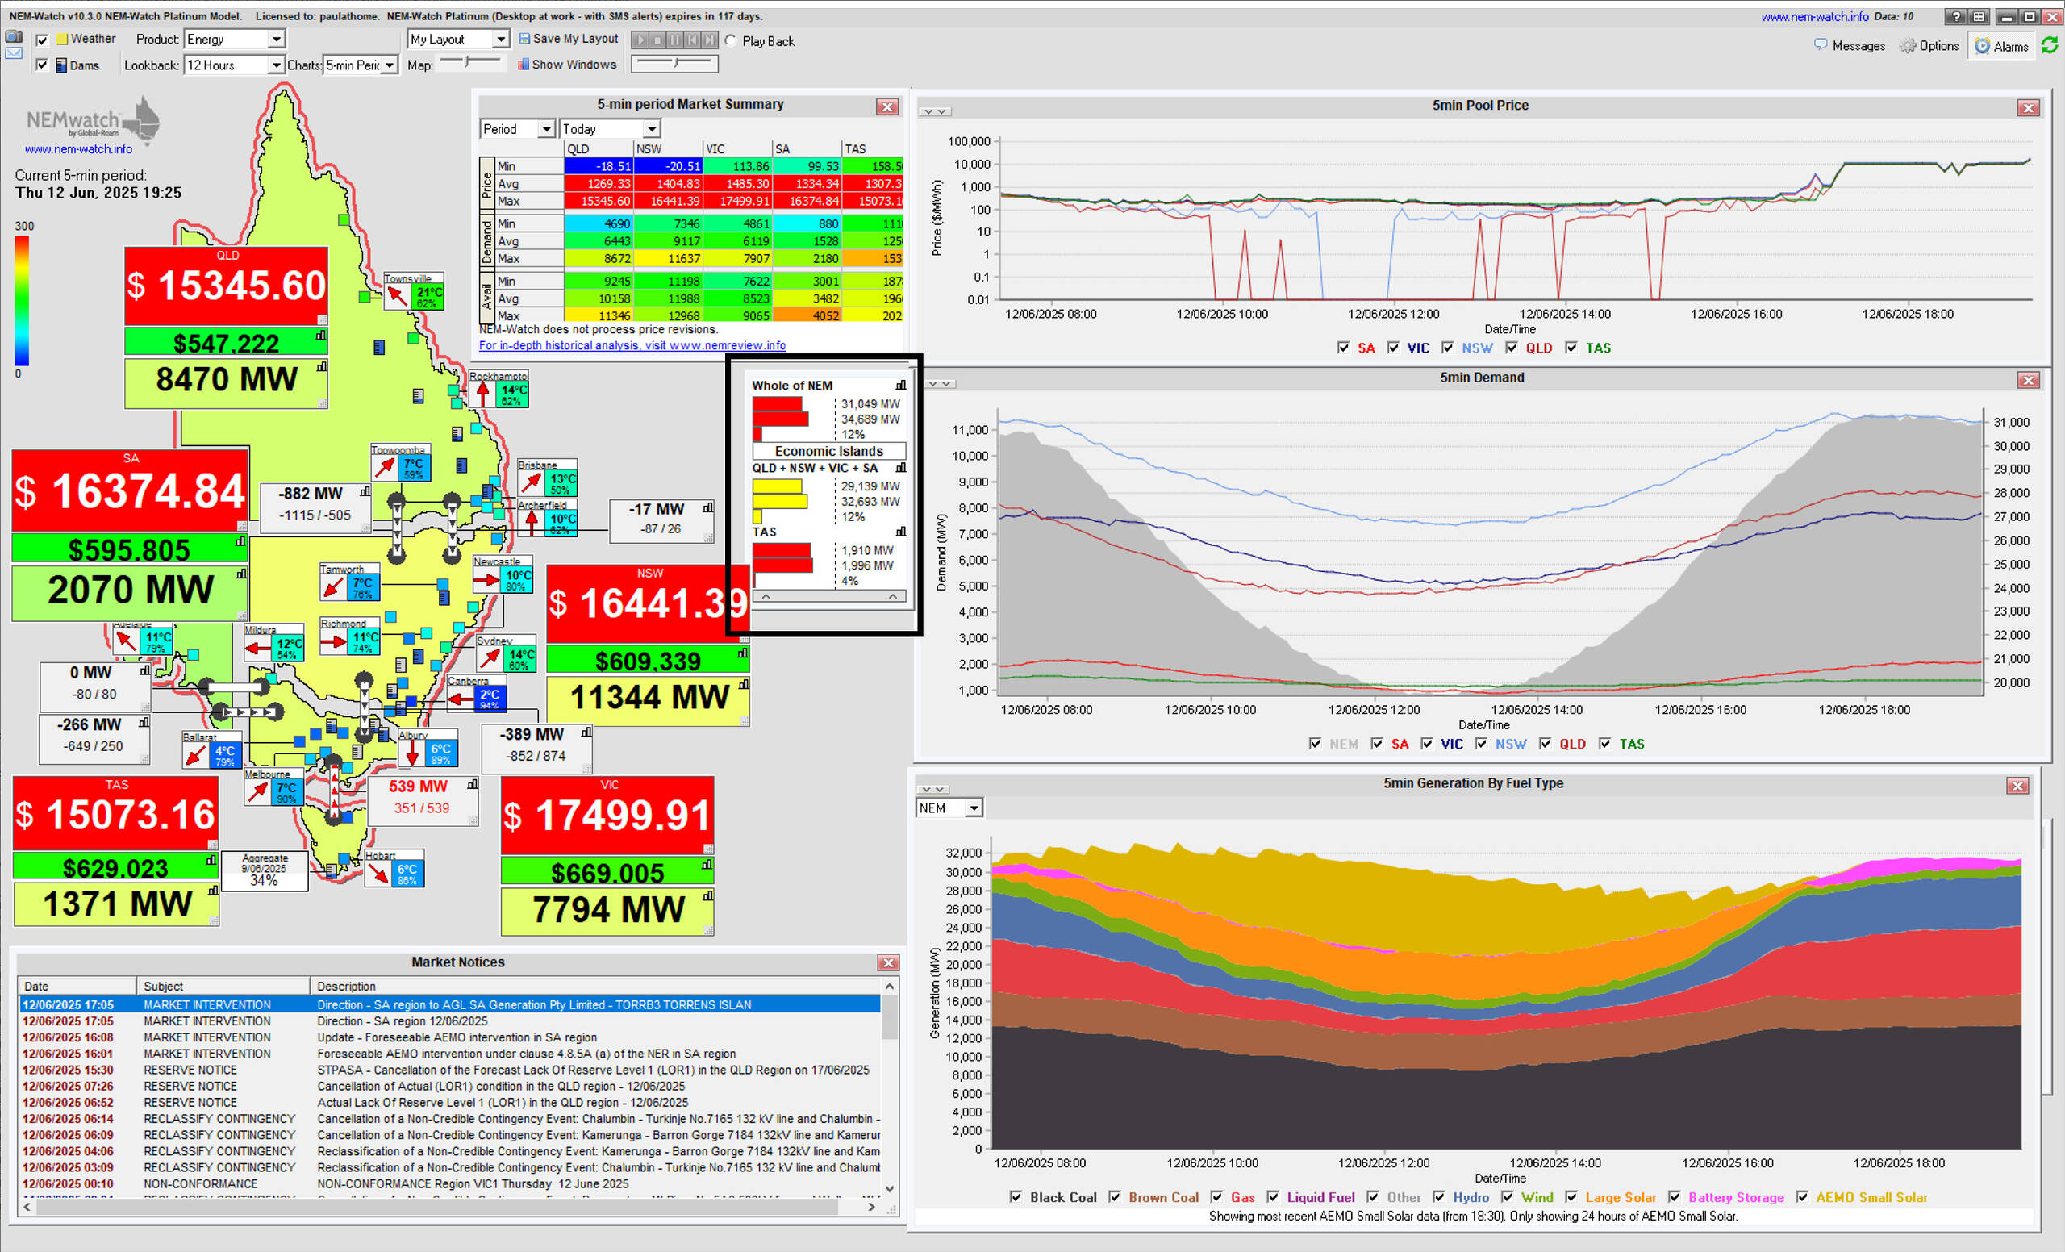Open chart icon beside Whole of NEM

tap(901, 385)
